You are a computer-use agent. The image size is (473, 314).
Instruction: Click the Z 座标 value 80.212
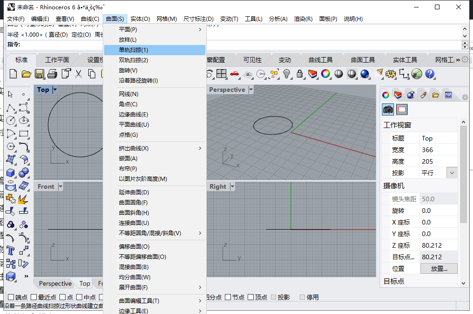tap(439, 245)
